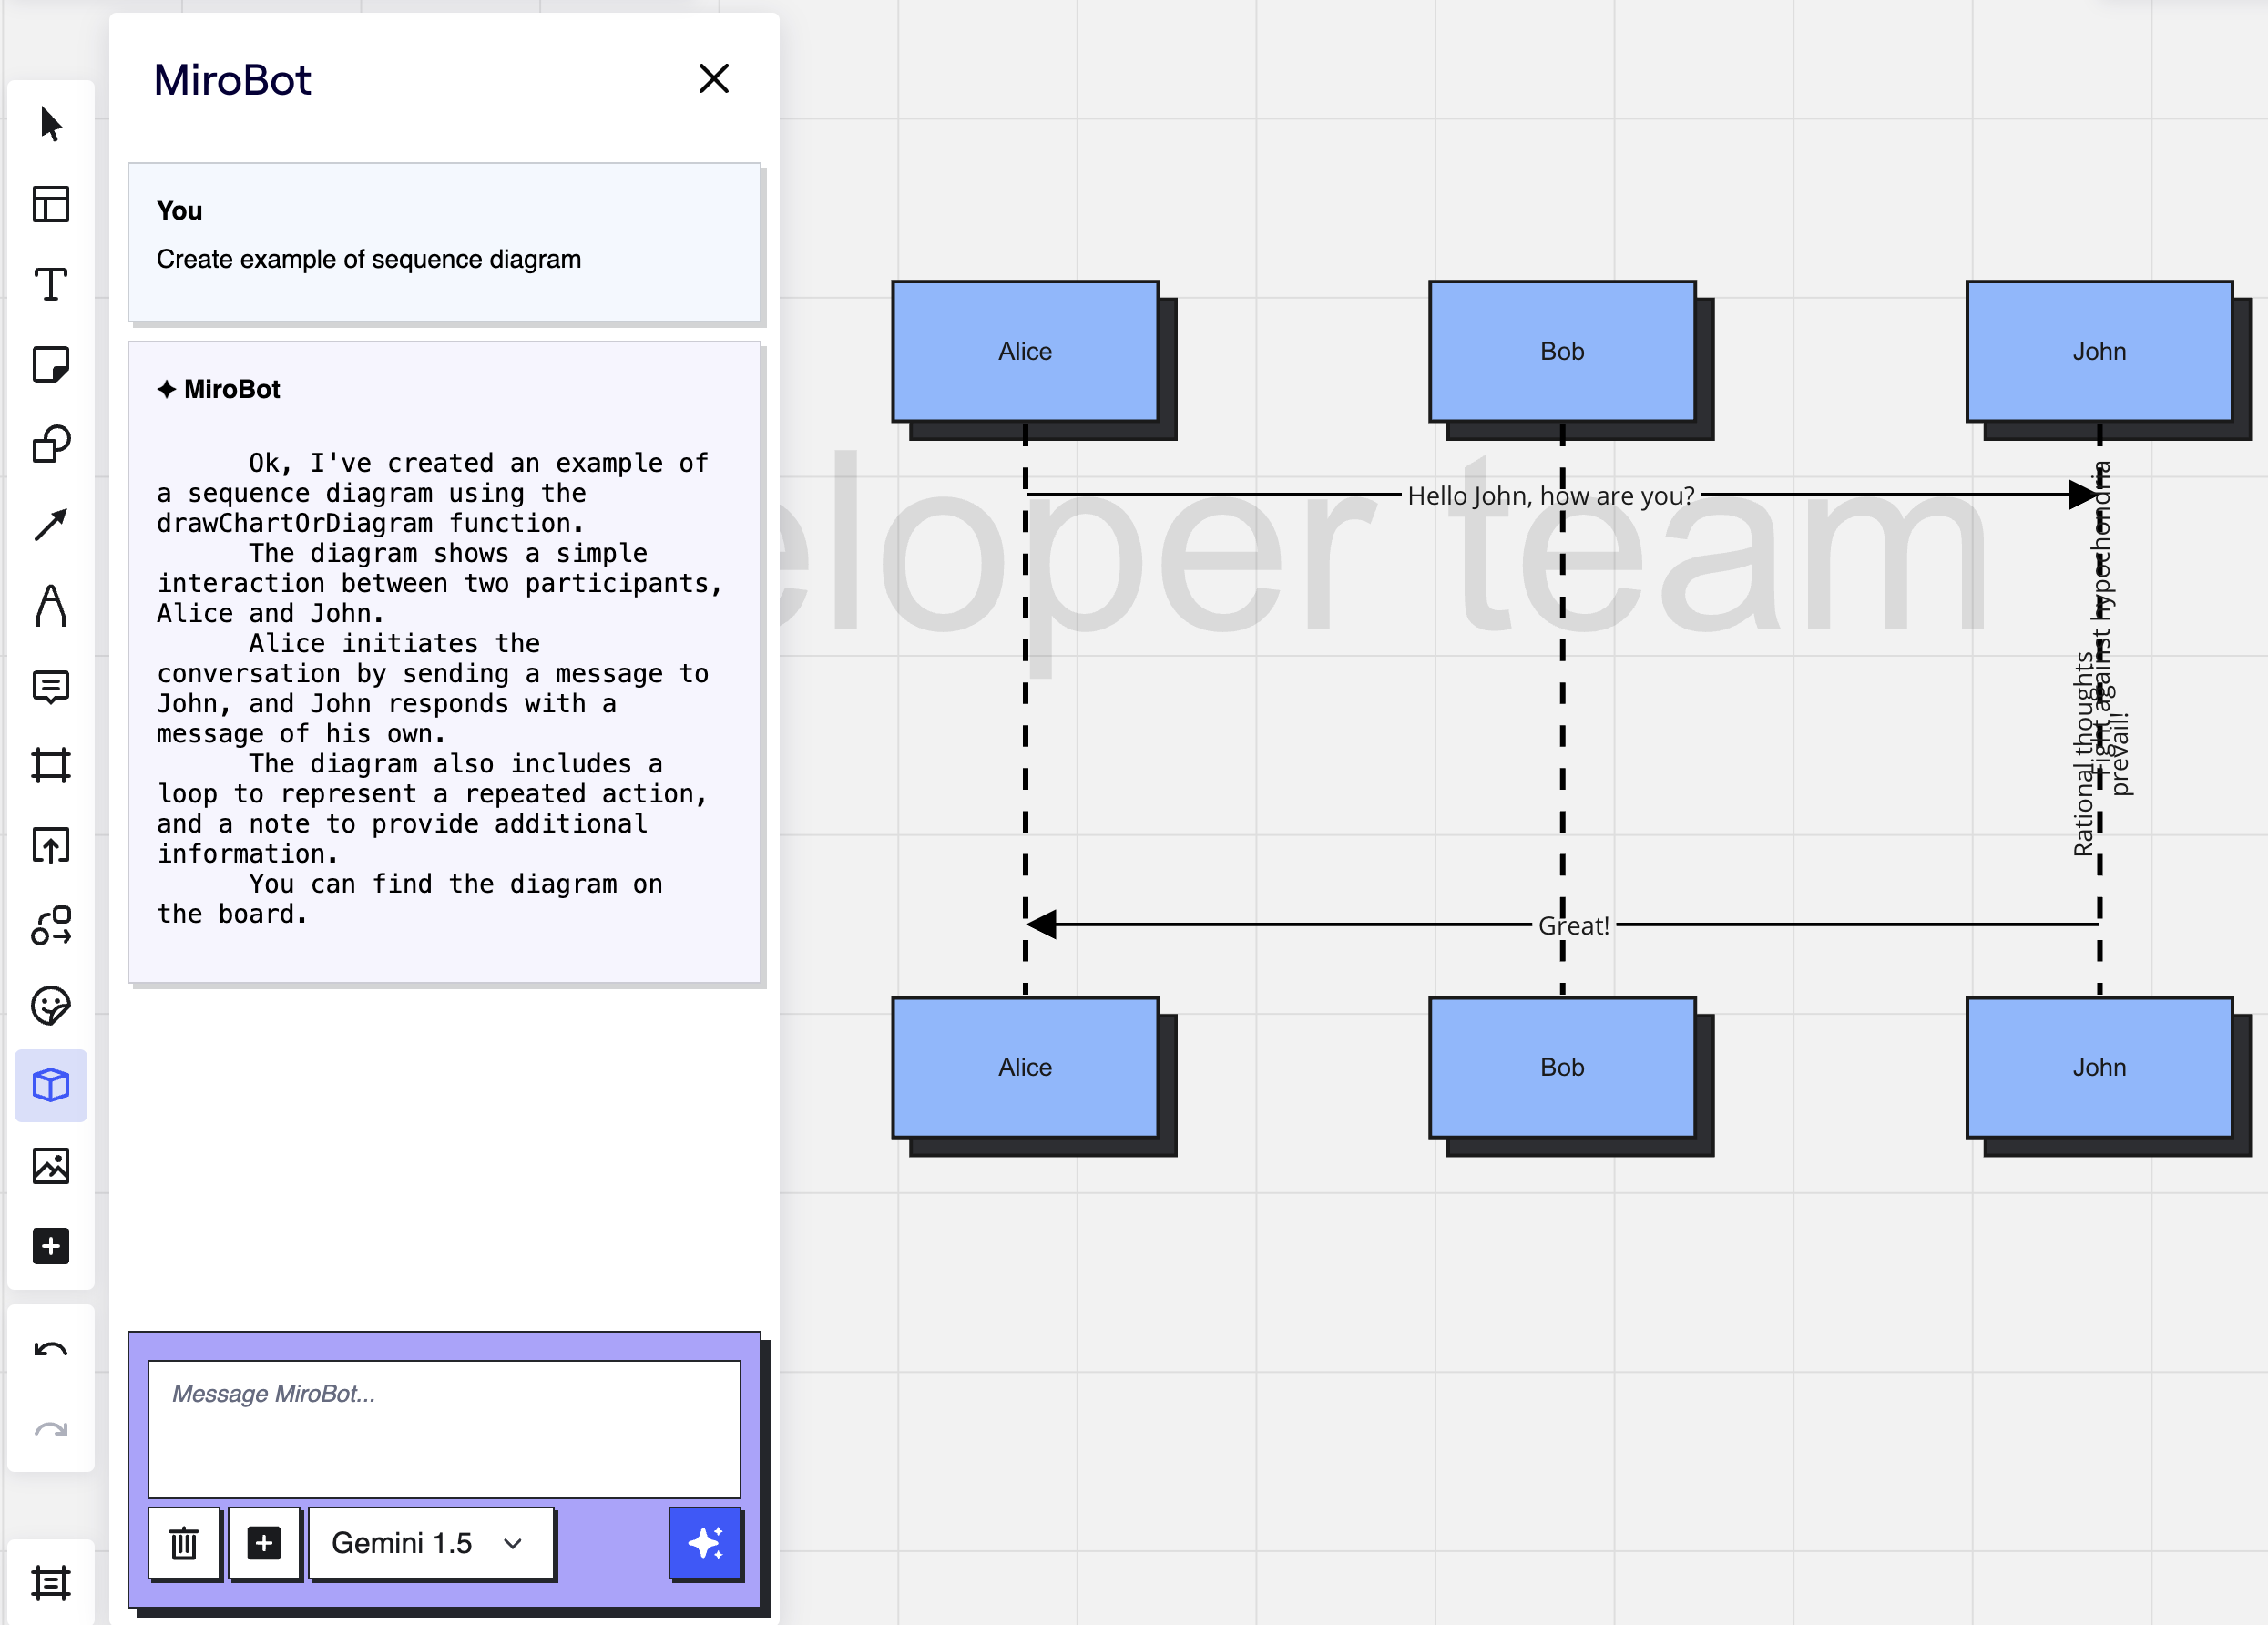Screen dimensions: 2268x1625
Task: Select the connection line tool
Action: point(50,524)
